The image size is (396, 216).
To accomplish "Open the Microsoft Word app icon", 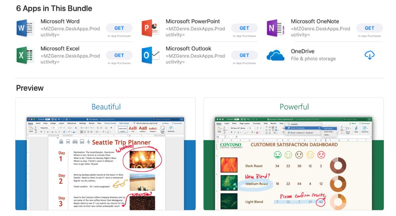I will tap(25, 28).
